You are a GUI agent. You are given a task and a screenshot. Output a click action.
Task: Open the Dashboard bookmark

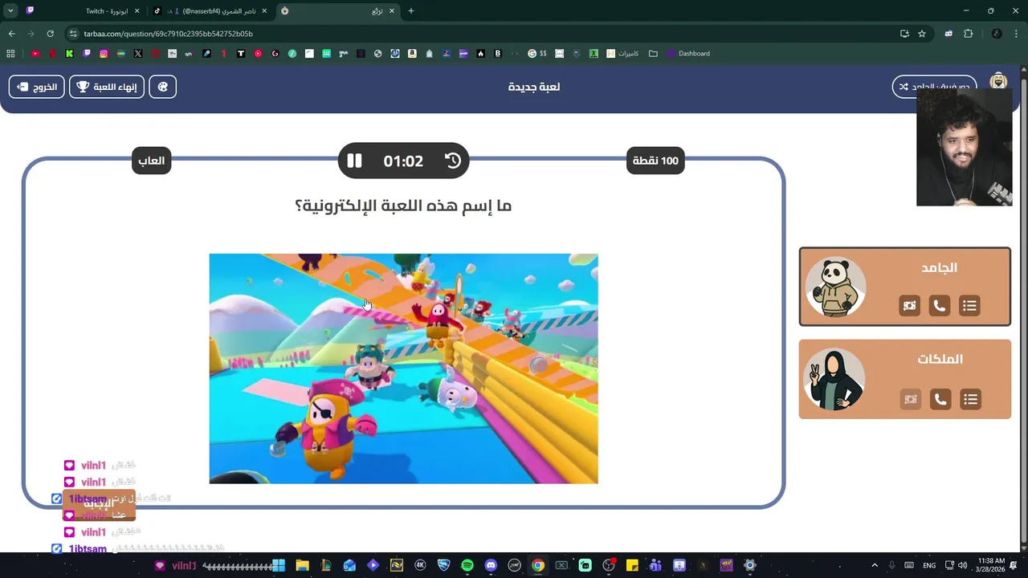pyautogui.click(x=688, y=54)
